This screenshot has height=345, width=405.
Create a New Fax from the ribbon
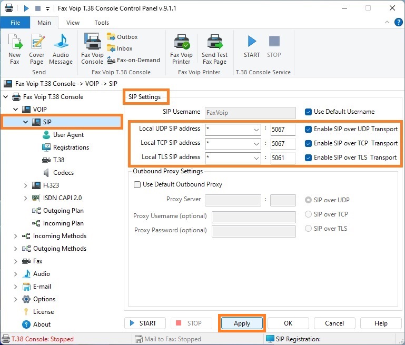click(15, 49)
